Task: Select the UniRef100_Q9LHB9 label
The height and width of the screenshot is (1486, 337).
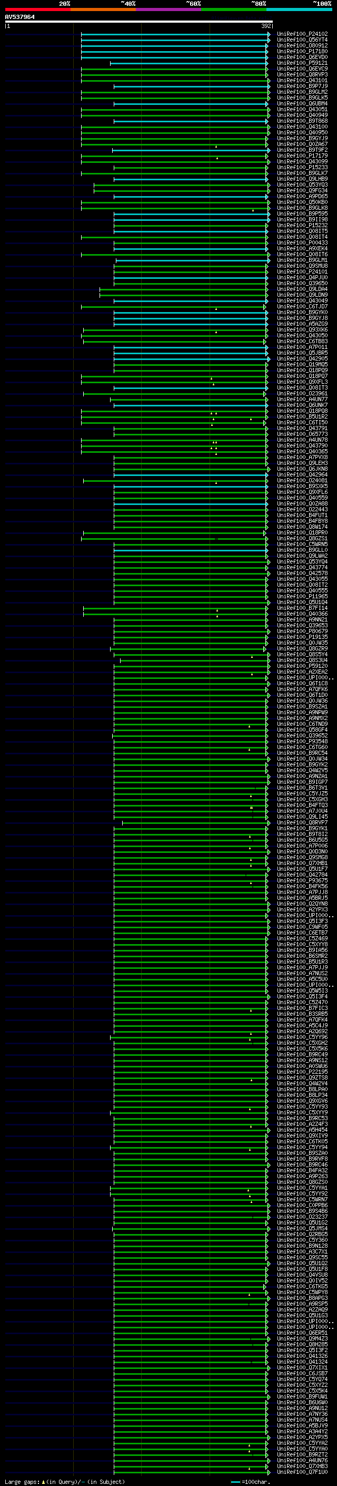Action: (x=302, y=179)
